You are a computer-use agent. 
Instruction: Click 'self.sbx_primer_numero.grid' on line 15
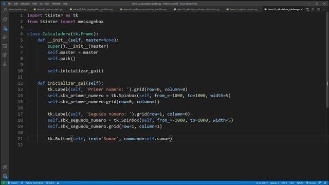coord(82,102)
